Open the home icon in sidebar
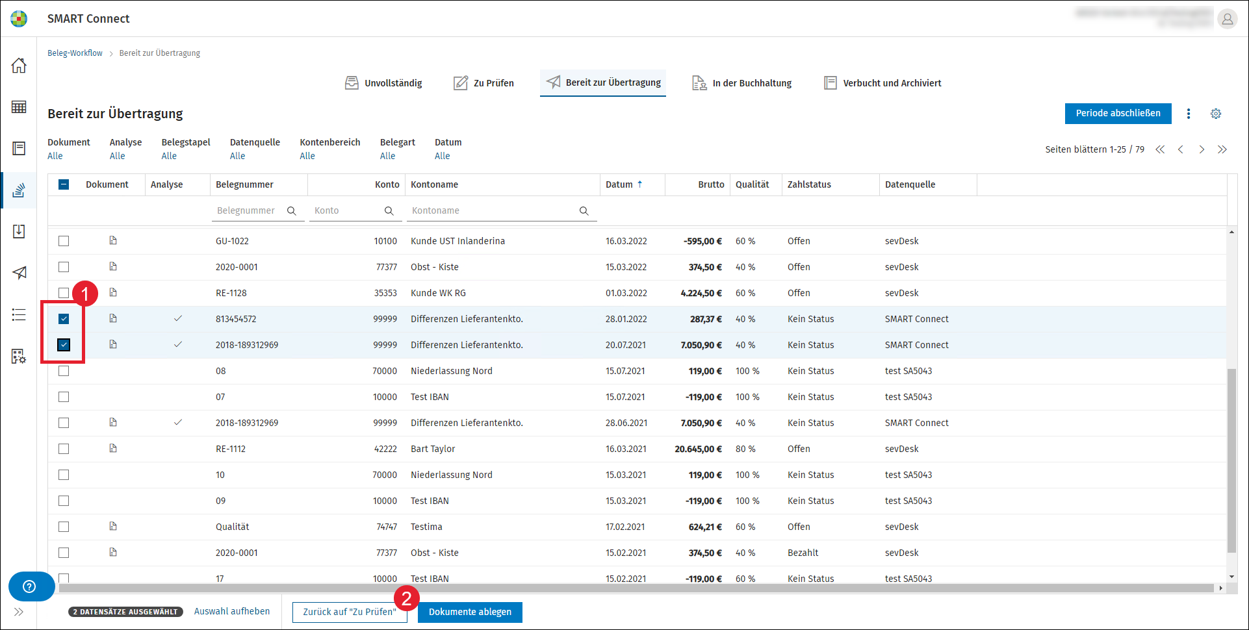 click(x=19, y=66)
